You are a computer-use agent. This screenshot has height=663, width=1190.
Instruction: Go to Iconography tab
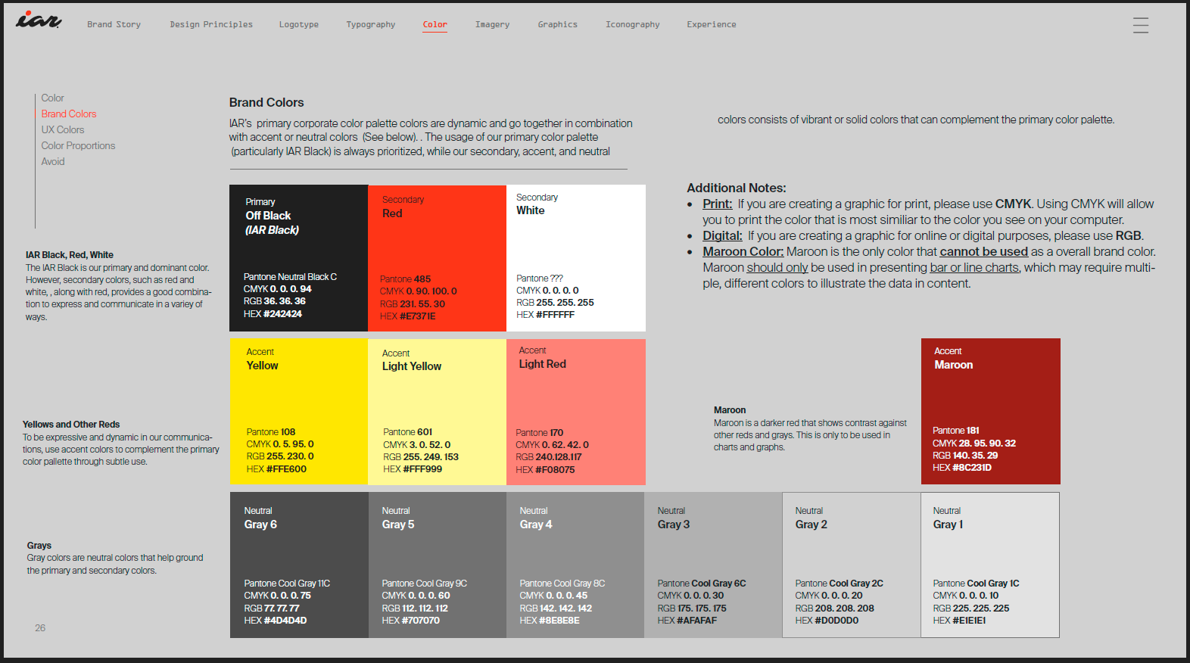tap(632, 24)
